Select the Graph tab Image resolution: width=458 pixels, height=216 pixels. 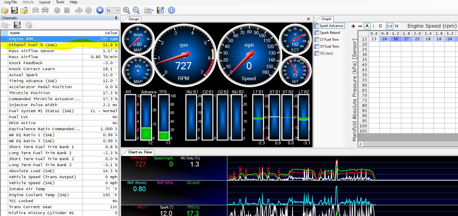pos(326,19)
